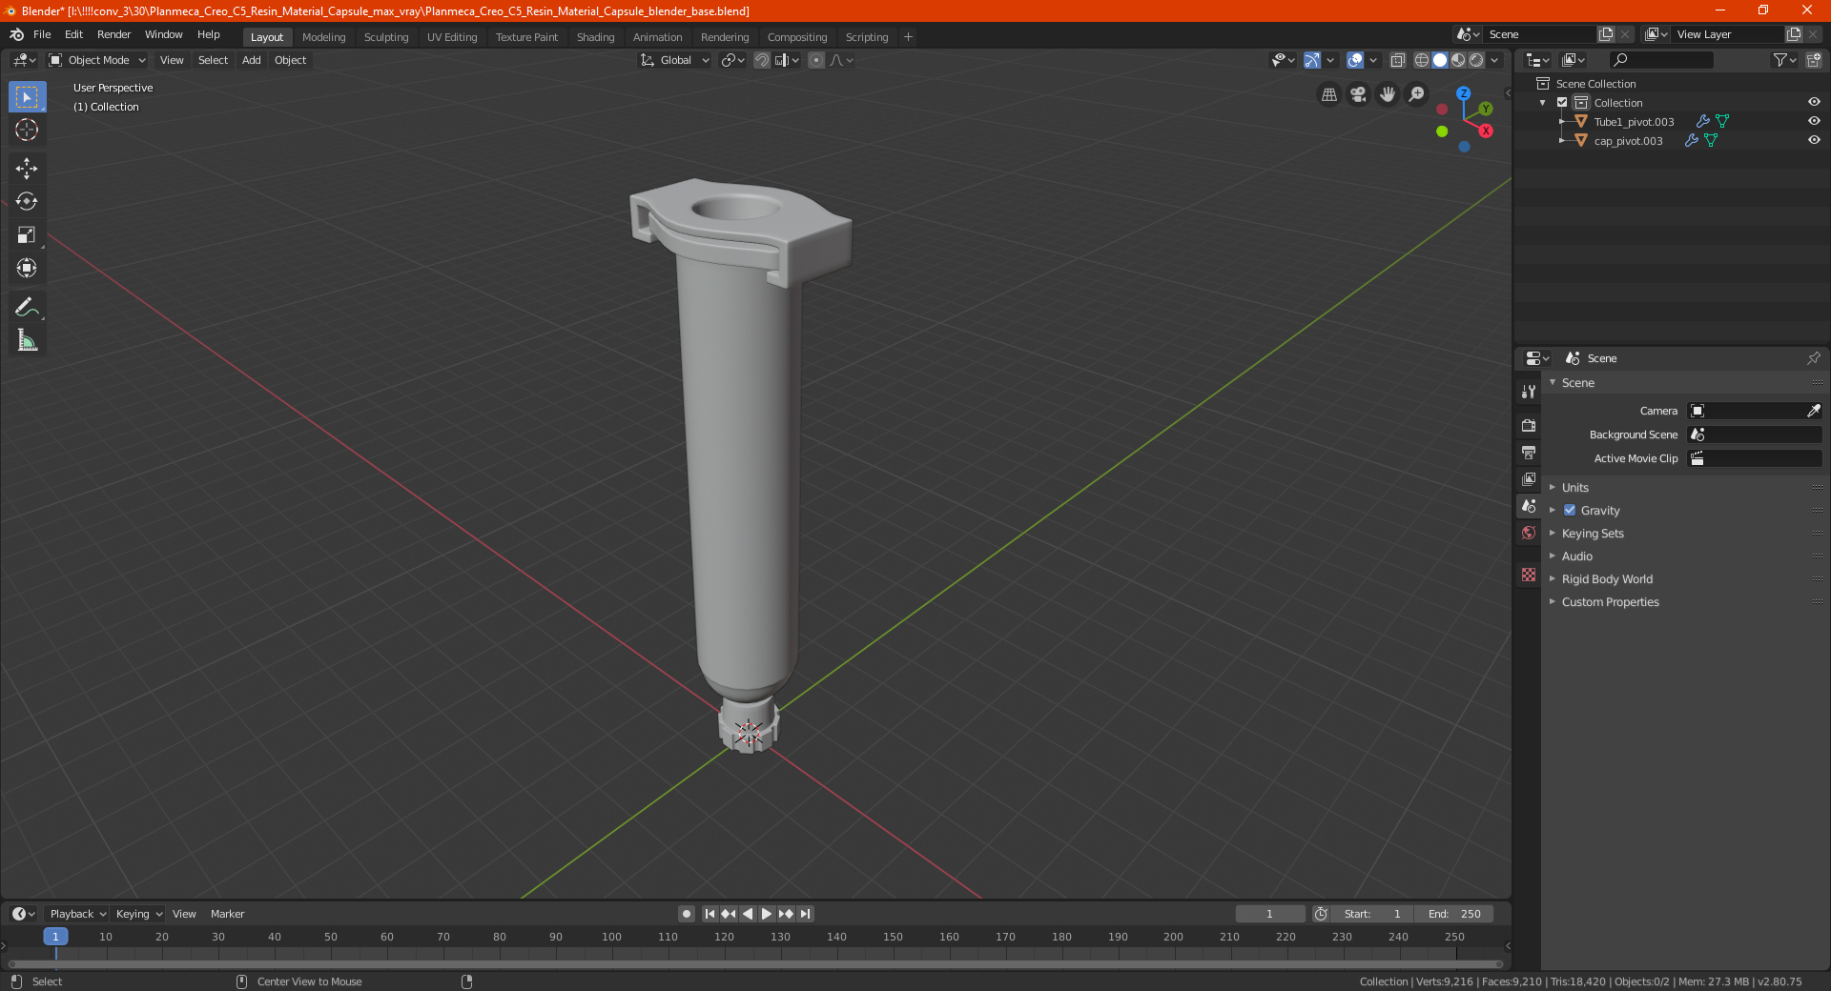Switch to Modeling workspace tab
The image size is (1831, 991).
(x=323, y=37)
